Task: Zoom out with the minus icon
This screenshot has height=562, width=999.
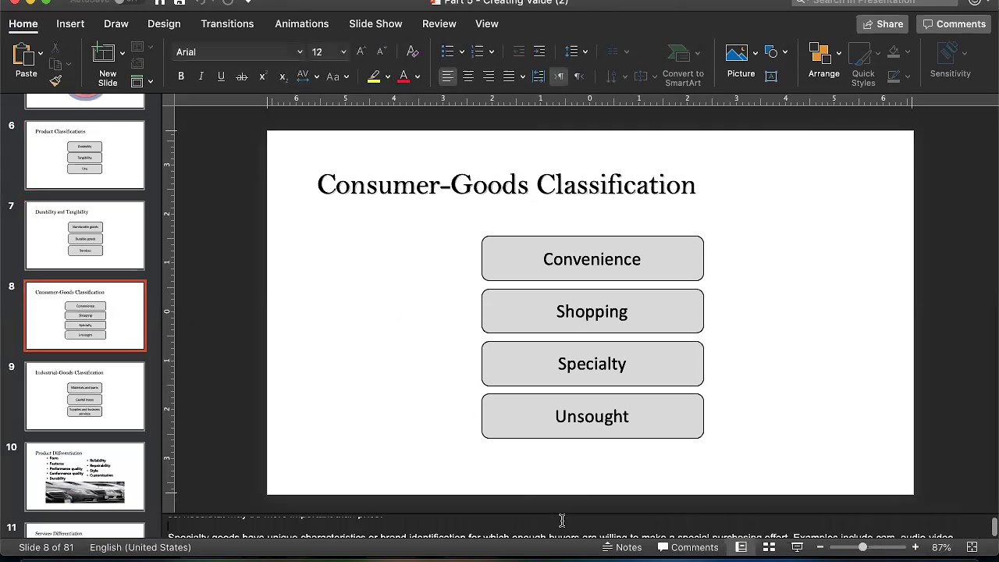Action: pyautogui.click(x=819, y=547)
